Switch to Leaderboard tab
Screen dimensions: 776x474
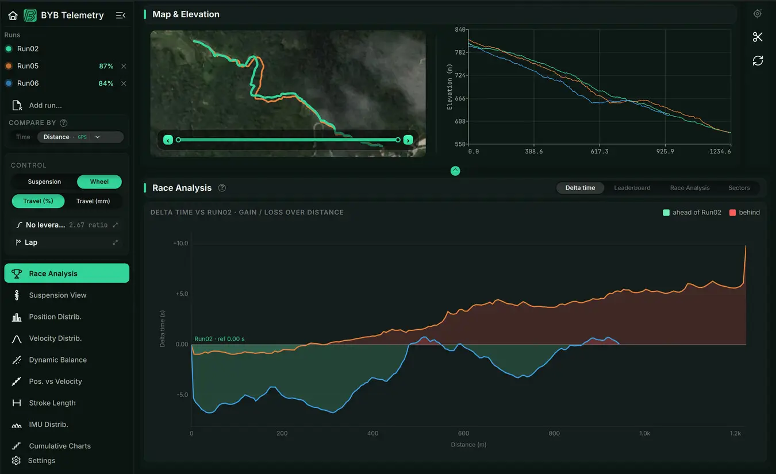pos(632,188)
